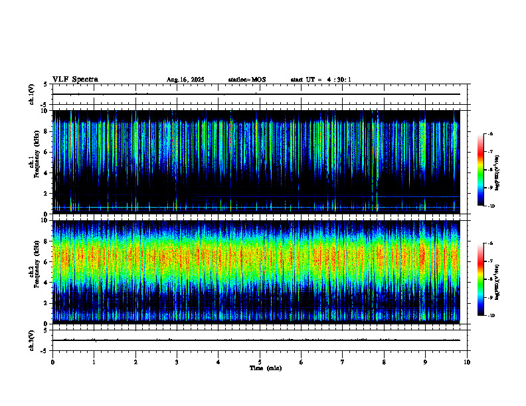526x406 pixels.
Task: Click time axis tick label "8"
Action: 384,362
